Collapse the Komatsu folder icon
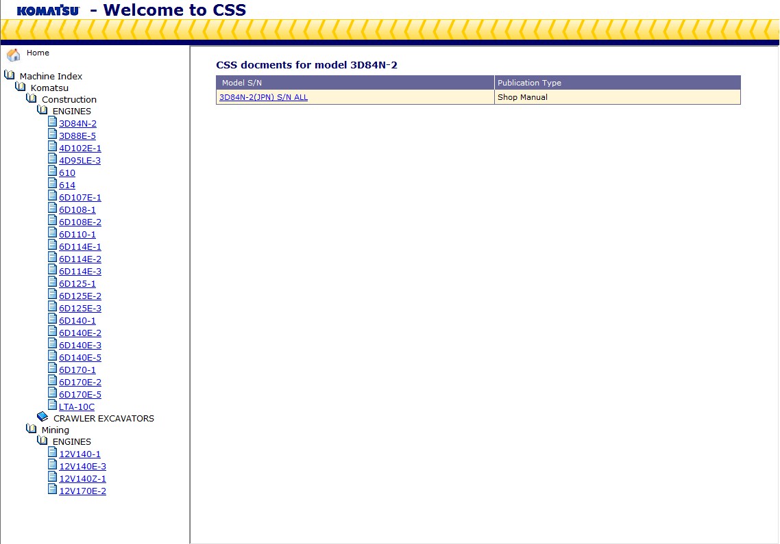The image size is (780, 544). [x=21, y=87]
